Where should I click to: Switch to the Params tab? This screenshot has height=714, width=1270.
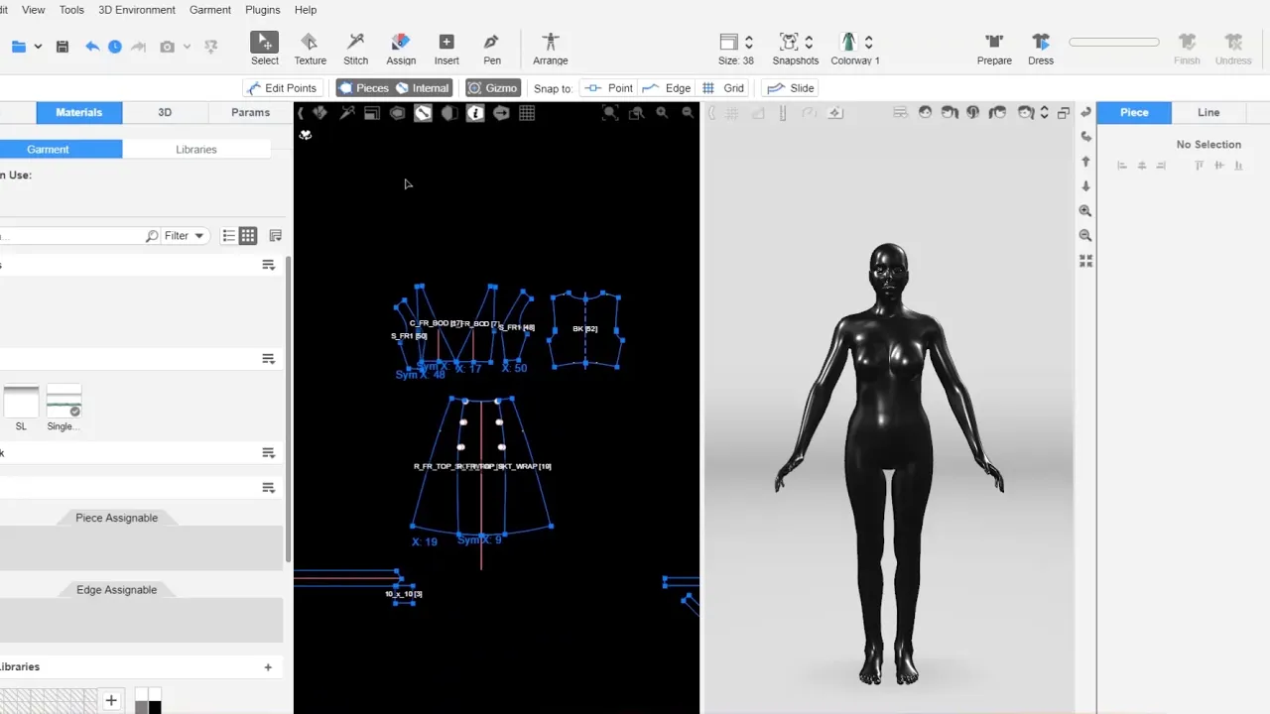coord(250,112)
